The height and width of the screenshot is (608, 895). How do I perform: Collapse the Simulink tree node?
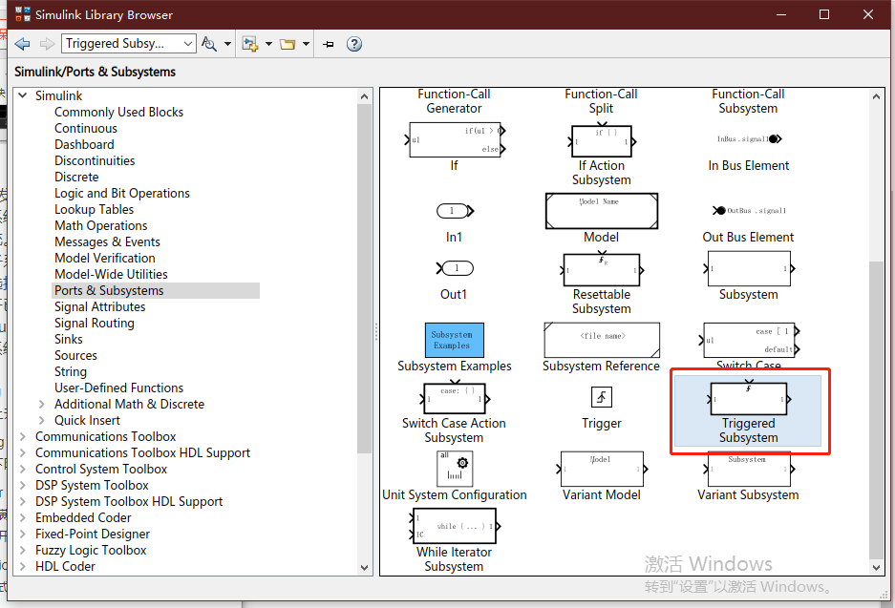[23, 95]
